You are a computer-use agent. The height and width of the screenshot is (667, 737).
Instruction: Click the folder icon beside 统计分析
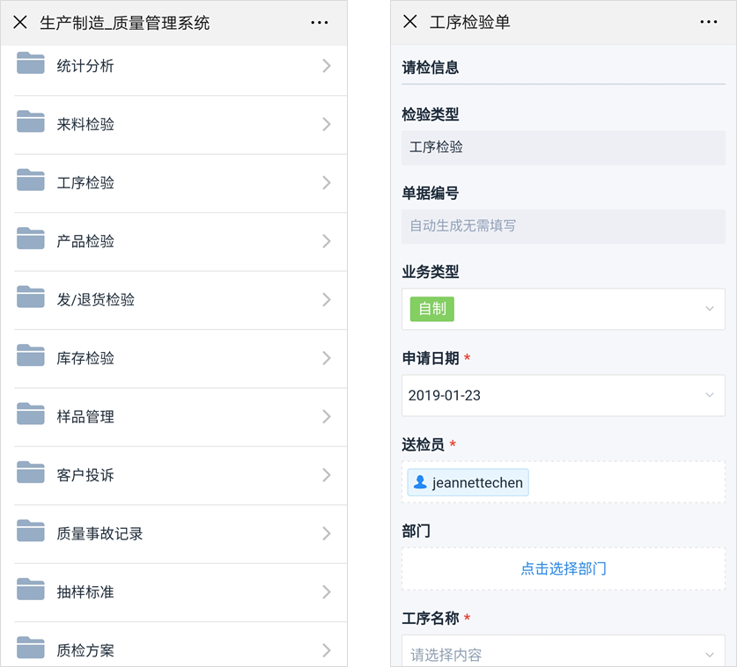pyautogui.click(x=32, y=65)
